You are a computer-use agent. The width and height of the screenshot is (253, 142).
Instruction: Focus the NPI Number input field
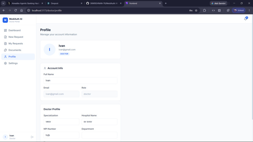(x=61, y=135)
